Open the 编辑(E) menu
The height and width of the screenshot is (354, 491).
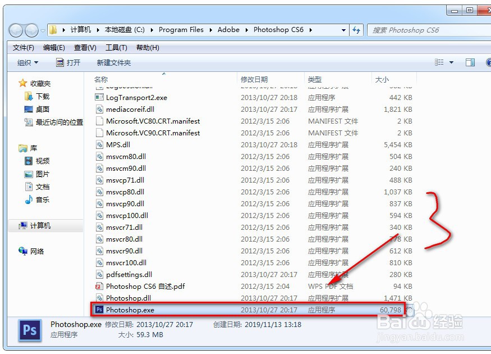(54, 48)
